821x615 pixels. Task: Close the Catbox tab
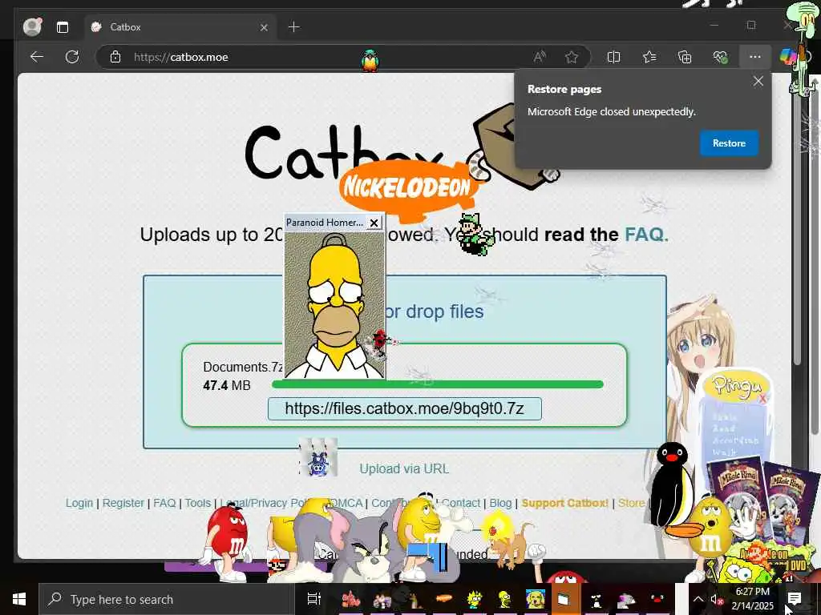pyautogui.click(x=264, y=27)
